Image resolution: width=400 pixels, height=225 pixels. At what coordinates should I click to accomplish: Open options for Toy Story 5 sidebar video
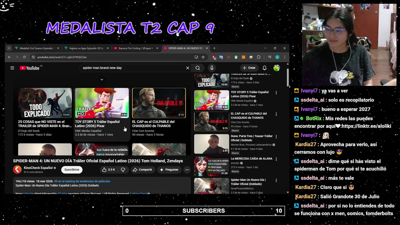276,93
